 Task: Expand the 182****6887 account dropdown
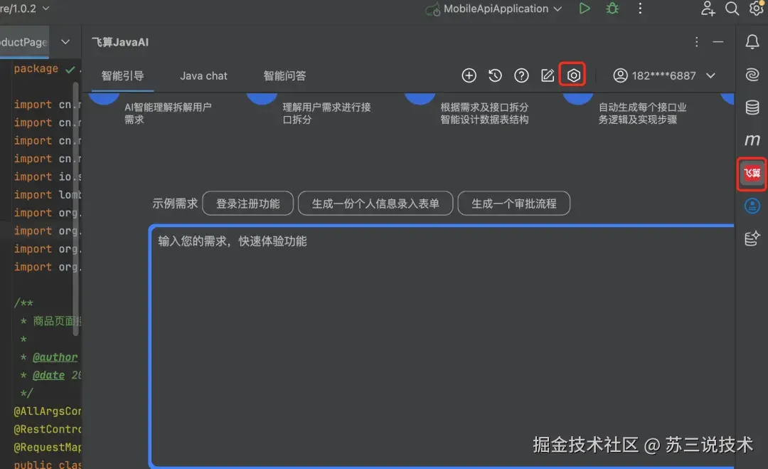click(663, 75)
